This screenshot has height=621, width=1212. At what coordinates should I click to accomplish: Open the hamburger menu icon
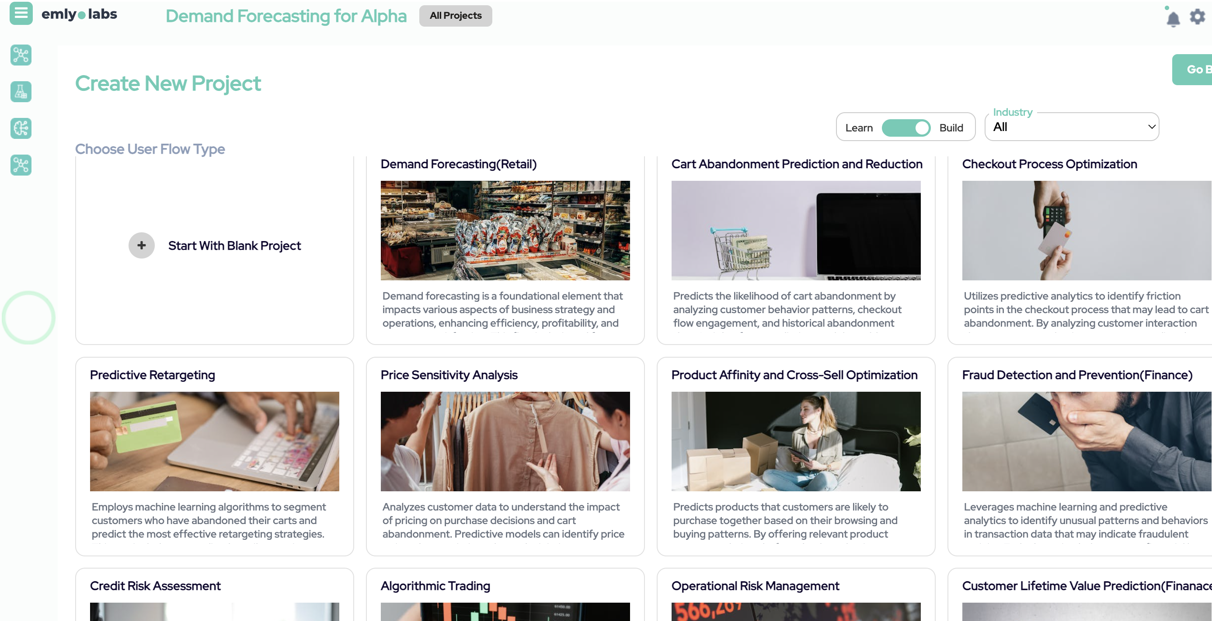[x=21, y=13]
